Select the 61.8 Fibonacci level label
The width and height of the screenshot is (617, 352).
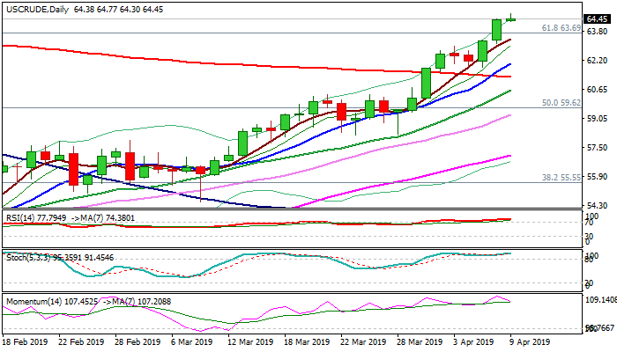click(561, 28)
